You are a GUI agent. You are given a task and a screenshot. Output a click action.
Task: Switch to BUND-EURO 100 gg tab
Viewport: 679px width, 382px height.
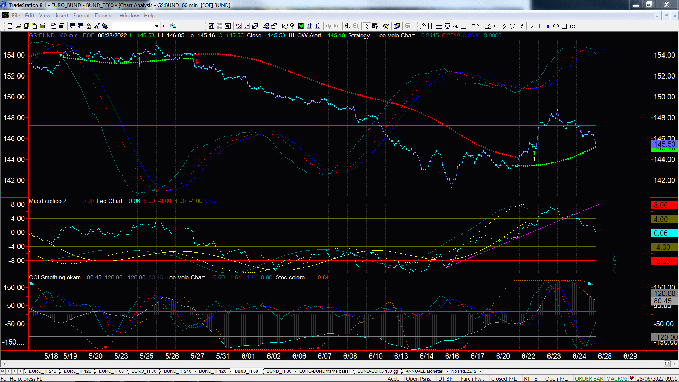tap(378, 371)
